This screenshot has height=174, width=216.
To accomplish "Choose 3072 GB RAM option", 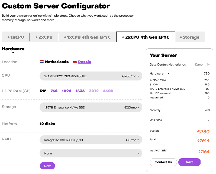I will point(94,91).
